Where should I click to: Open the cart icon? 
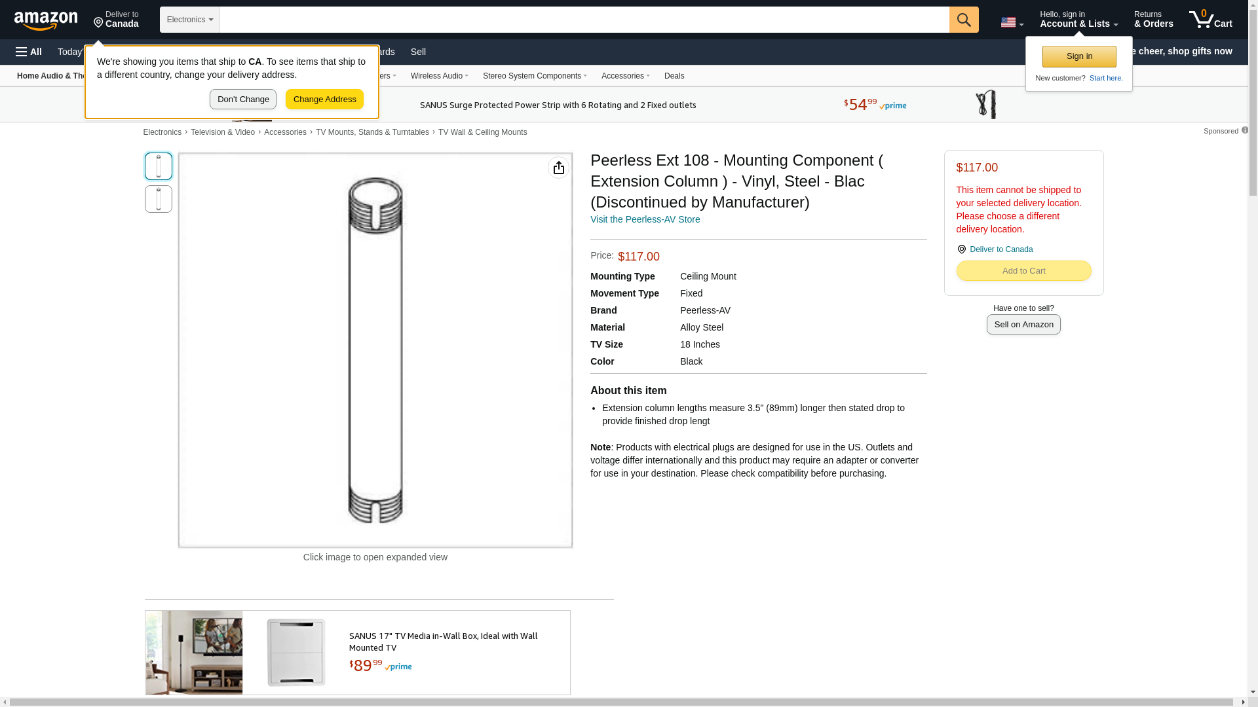(1210, 20)
